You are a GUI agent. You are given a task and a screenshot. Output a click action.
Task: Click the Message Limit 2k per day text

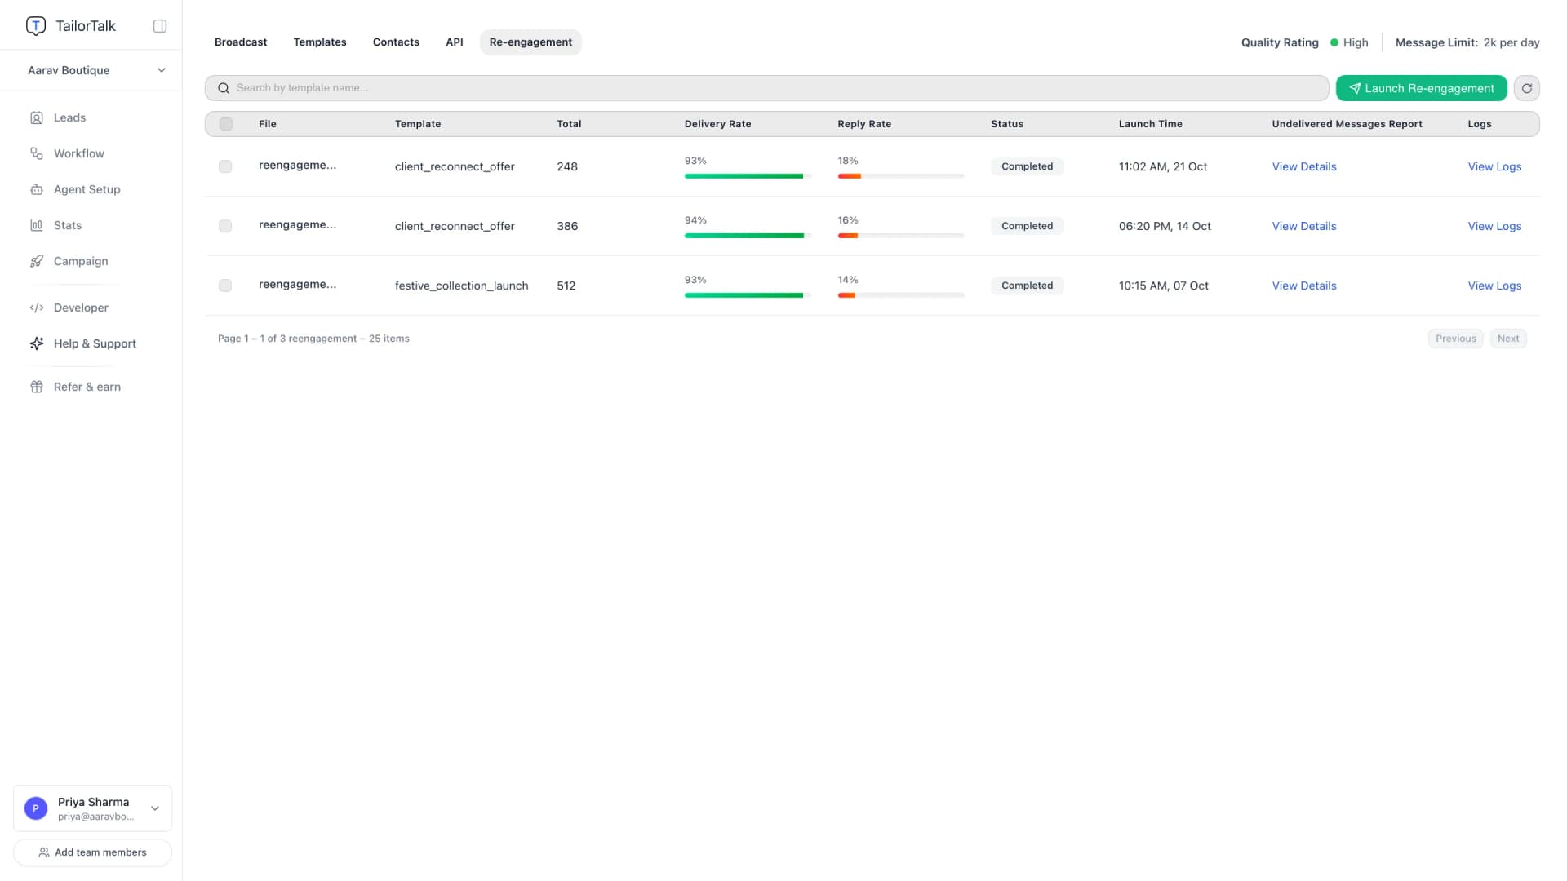[x=1467, y=42]
